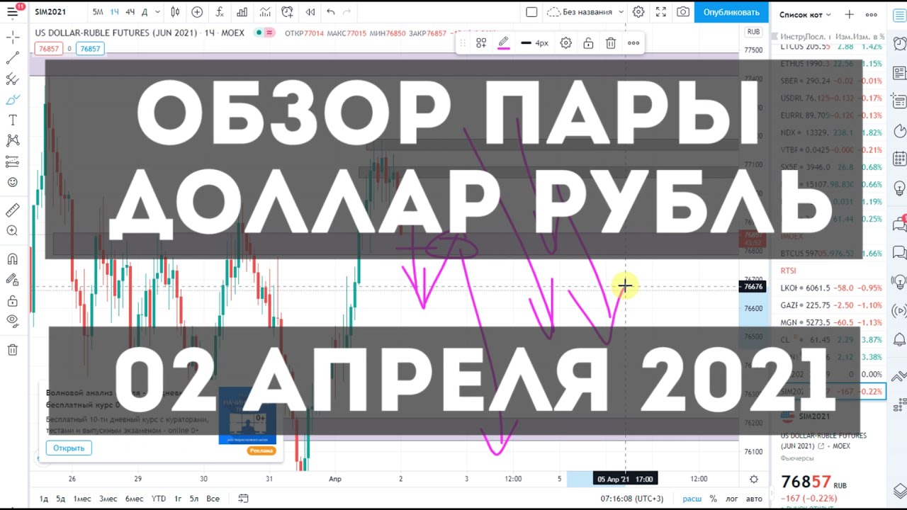Viewport: 907px width, 510px height.
Task: Click the bar replay rewind icon
Action: [x=310, y=12]
